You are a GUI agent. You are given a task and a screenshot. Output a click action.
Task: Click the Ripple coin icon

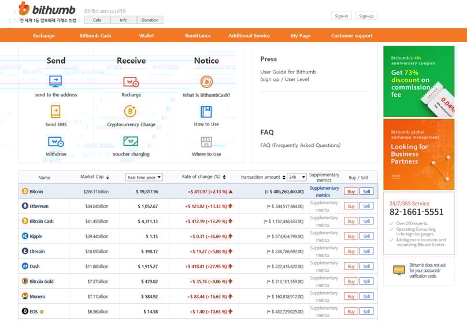(25, 236)
